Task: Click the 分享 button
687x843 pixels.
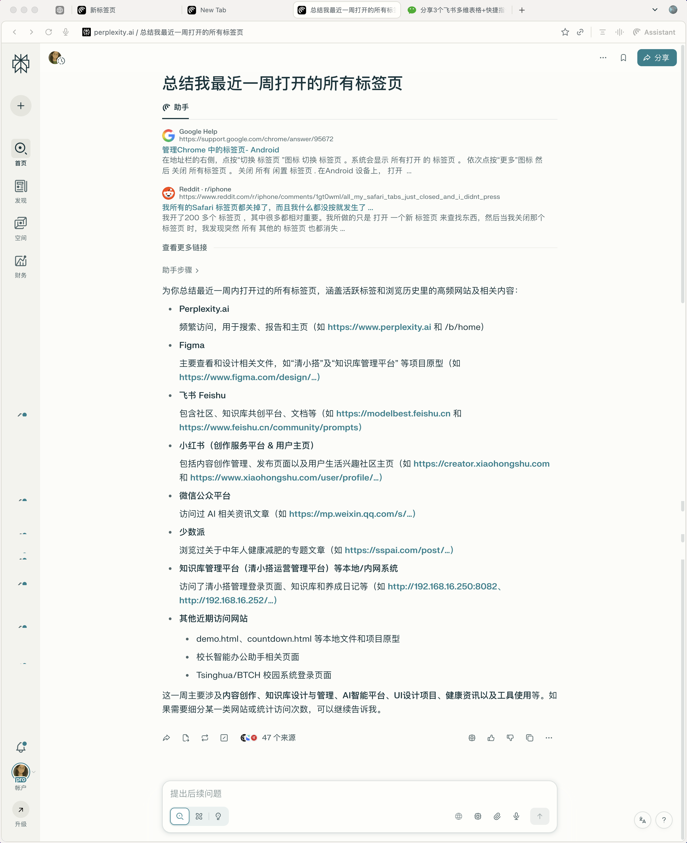Action: point(657,58)
